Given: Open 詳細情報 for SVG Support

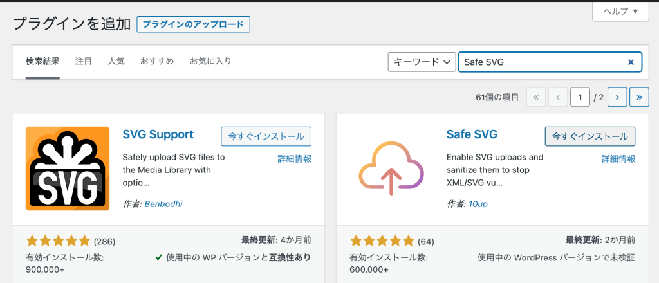Looking at the screenshot, I should point(294,159).
